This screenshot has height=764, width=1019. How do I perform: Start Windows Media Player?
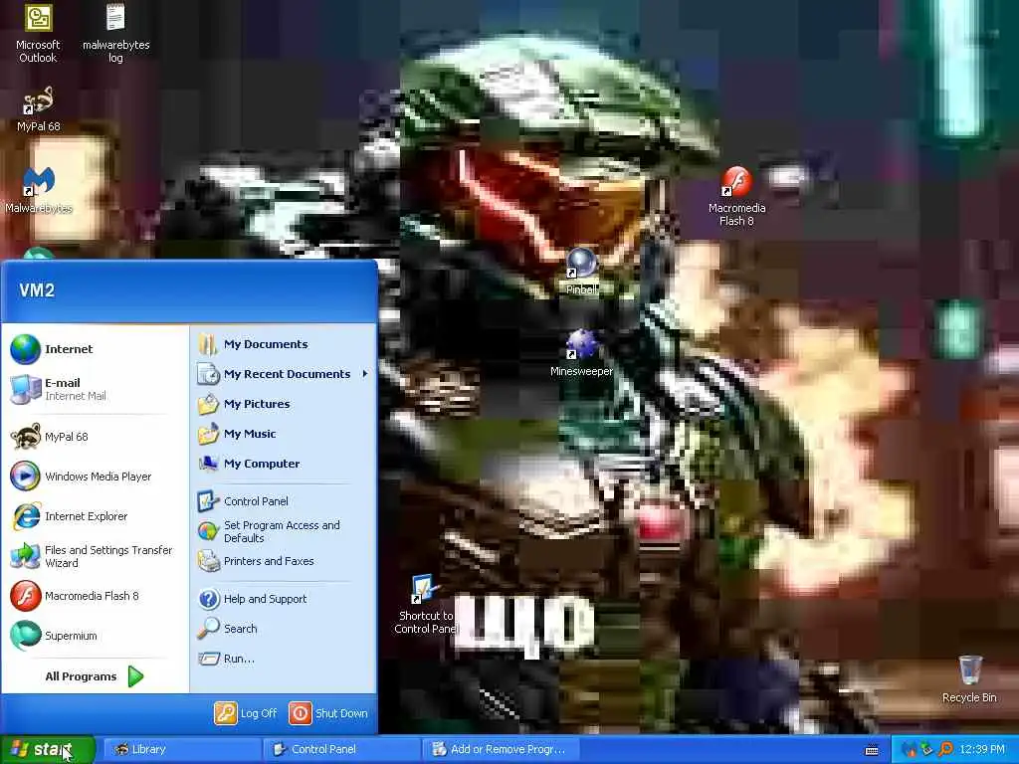(95, 477)
